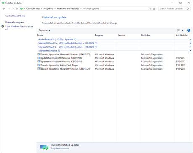The height and width of the screenshot is (153, 193).
Task: Open the recent locations dropdown arrow
Action: pyautogui.click(x=13, y=8)
